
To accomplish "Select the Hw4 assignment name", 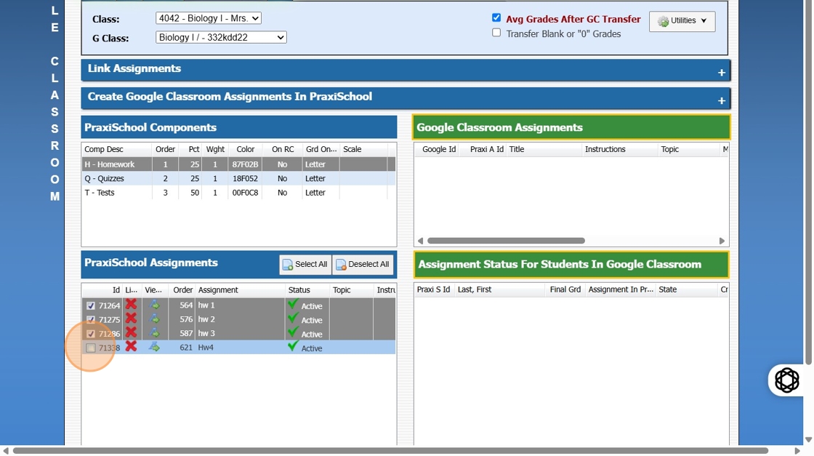I will pos(206,348).
